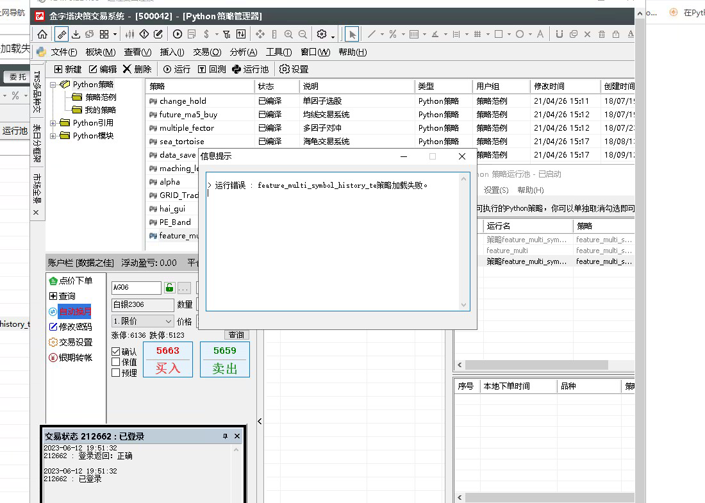Screen dimensions: 705x503
Task: Click the home icon in toolbar
Action: (x=42, y=34)
